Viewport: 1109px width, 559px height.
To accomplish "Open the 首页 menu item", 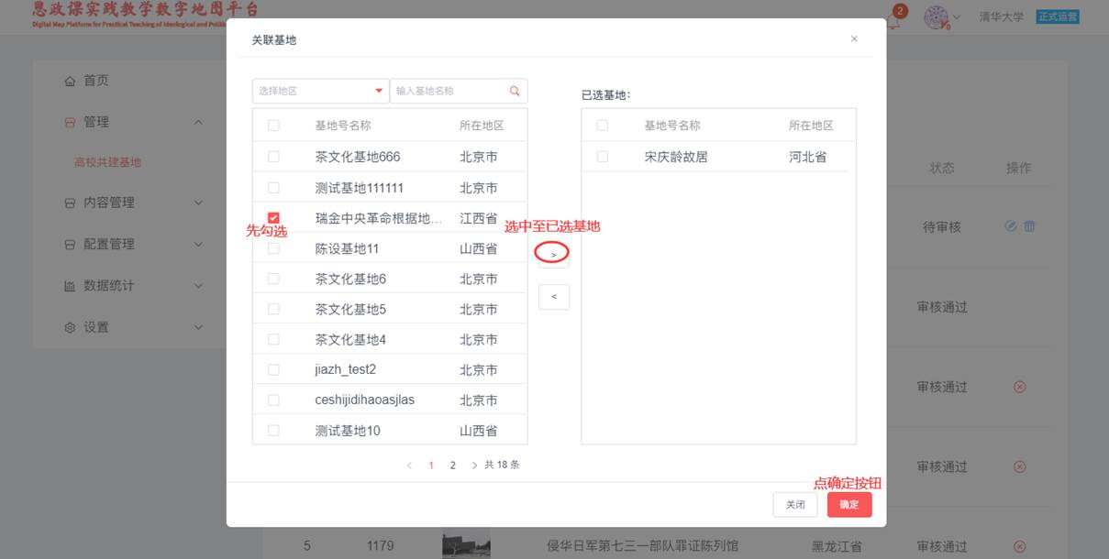I will [95, 81].
